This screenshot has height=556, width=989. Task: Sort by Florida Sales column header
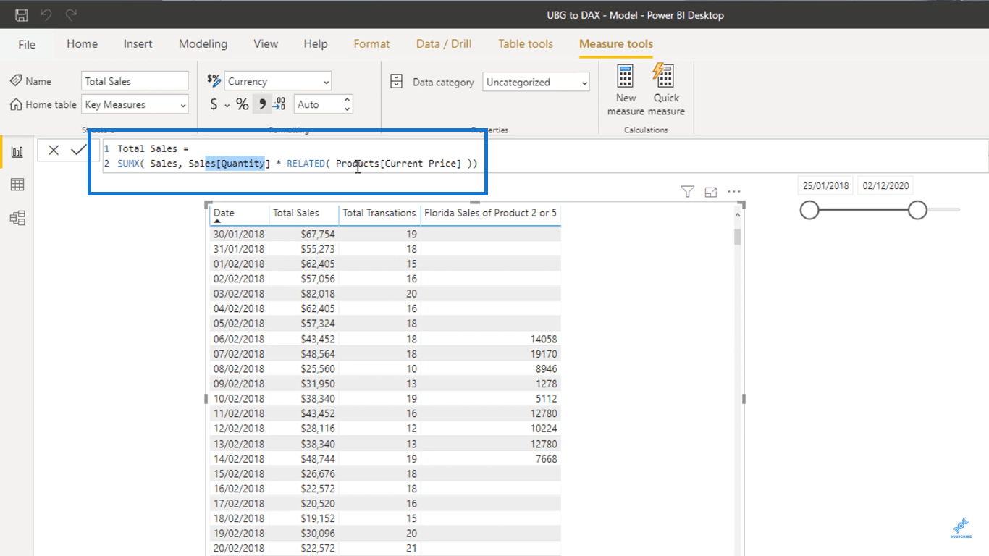(490, 213)
